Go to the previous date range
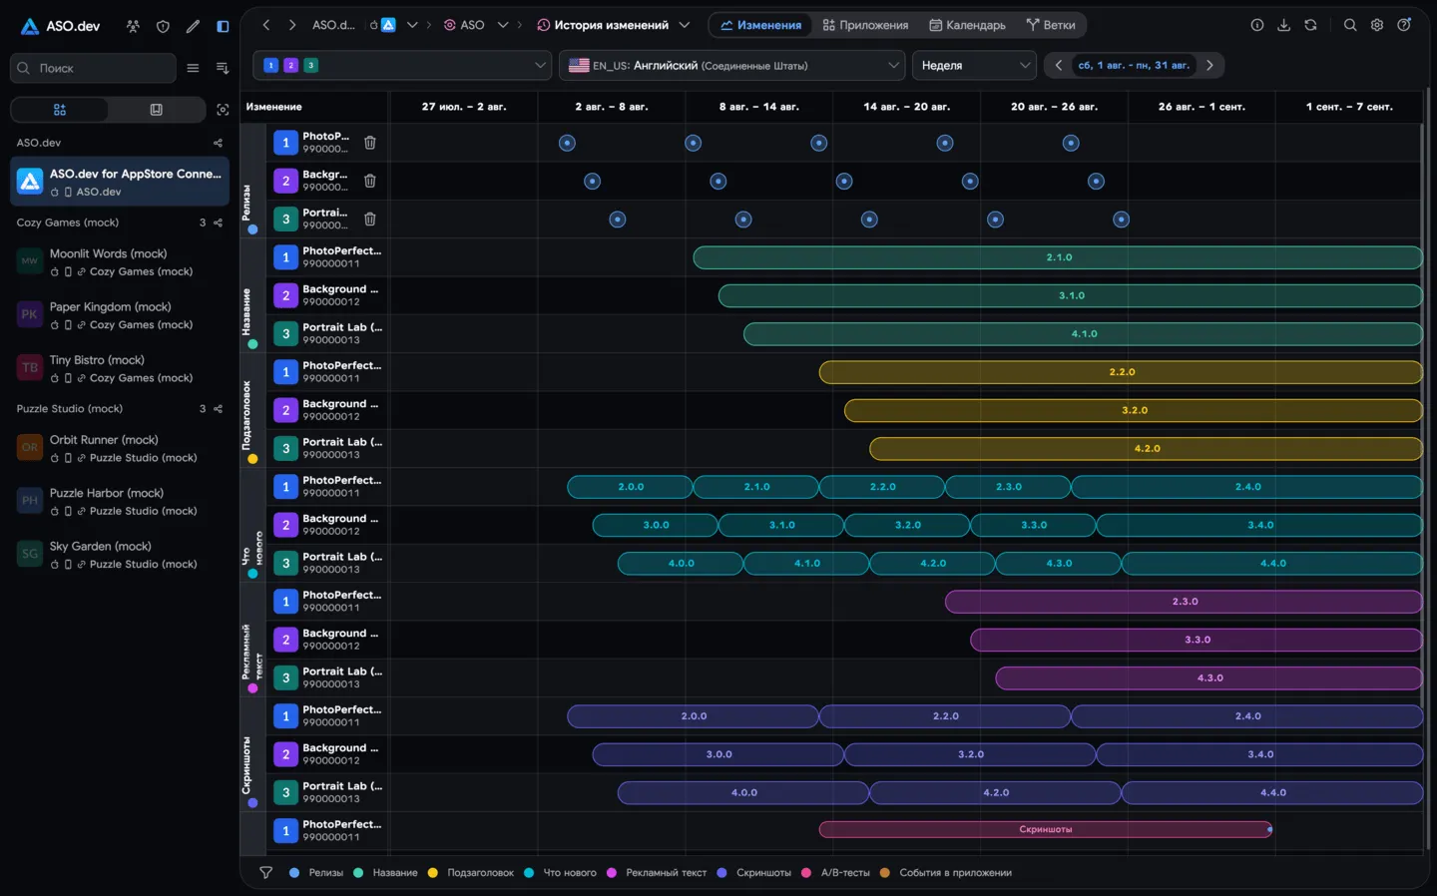Viewport: 1437px width, 896px height. (x=1059, y=65)
